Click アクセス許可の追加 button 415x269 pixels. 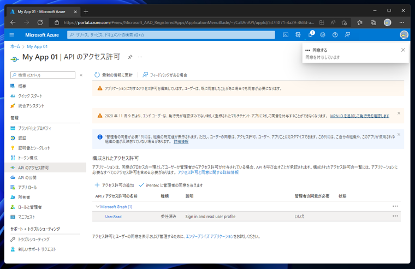[x=114, y=185]
